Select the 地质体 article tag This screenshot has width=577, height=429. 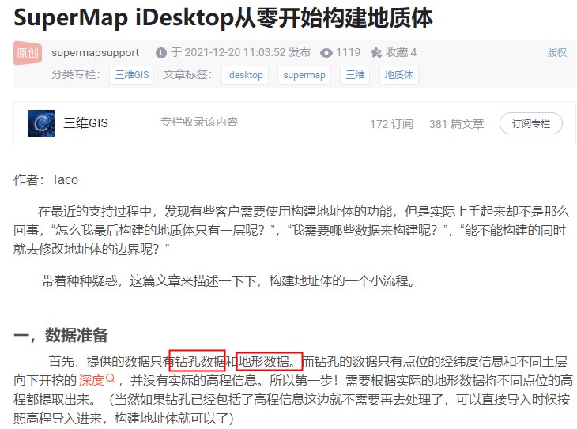tap(399, 75)
